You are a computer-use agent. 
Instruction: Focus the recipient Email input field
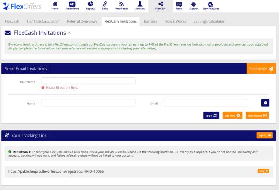click(206, 103)
